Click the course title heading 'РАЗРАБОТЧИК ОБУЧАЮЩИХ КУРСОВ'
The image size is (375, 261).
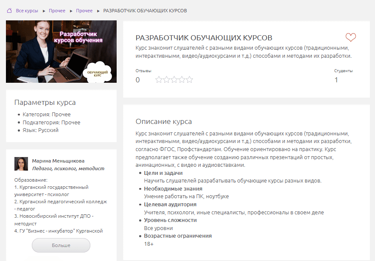pos(204,38)
